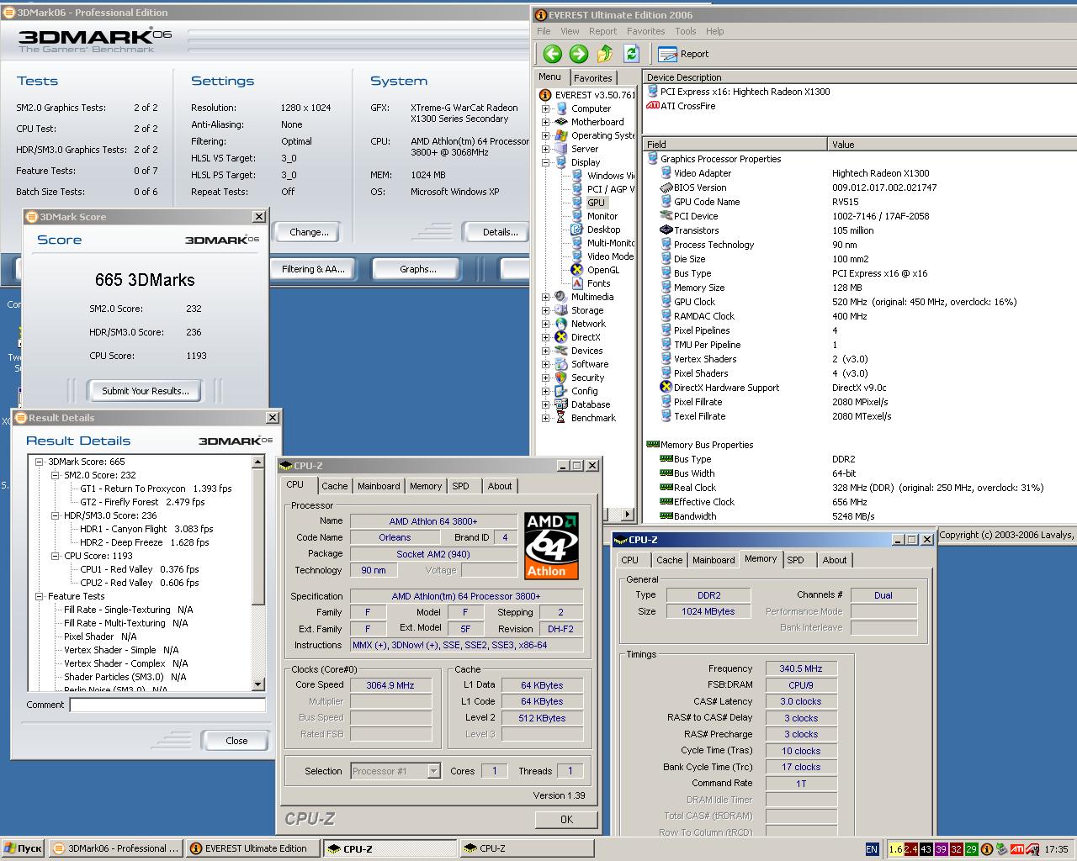Collapse the Display node in EVEREST tree

pos(545,162)
